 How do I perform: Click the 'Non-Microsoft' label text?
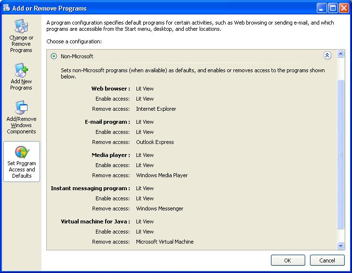point(77,56)
